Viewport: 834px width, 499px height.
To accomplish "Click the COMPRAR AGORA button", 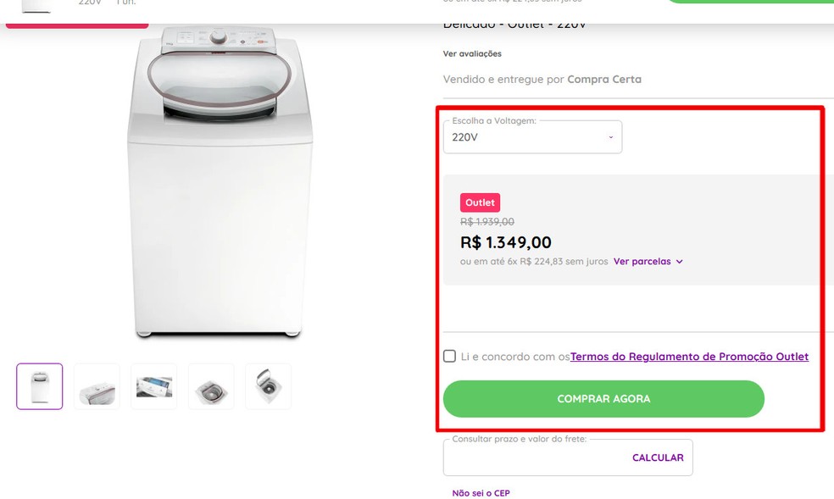I will 603,398.
